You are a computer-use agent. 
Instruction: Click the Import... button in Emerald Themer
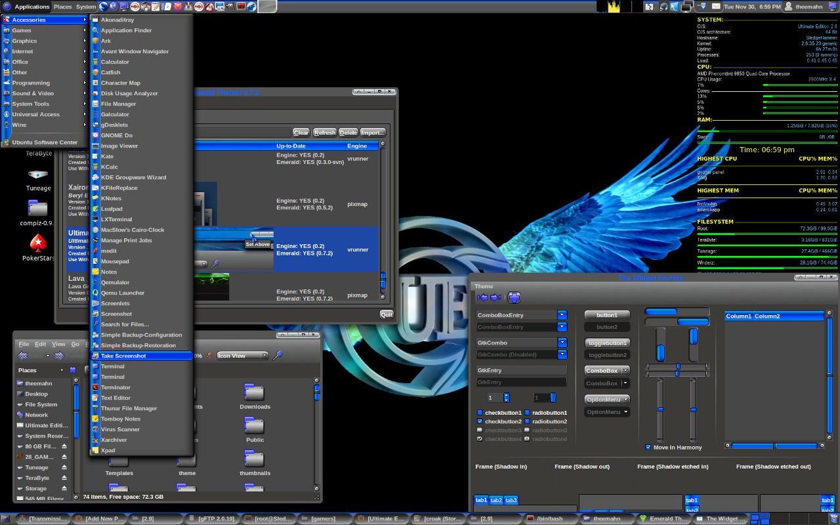tap(373, 133)
